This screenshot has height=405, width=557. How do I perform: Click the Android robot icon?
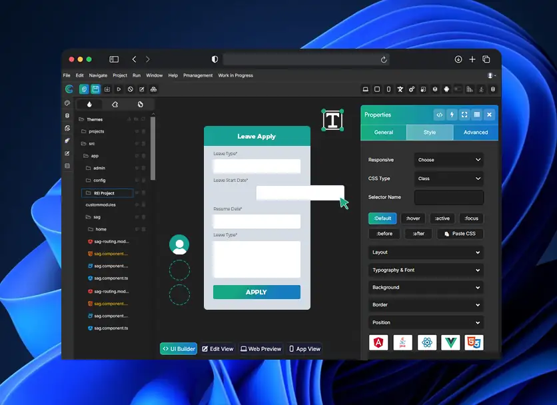point(446,89)
